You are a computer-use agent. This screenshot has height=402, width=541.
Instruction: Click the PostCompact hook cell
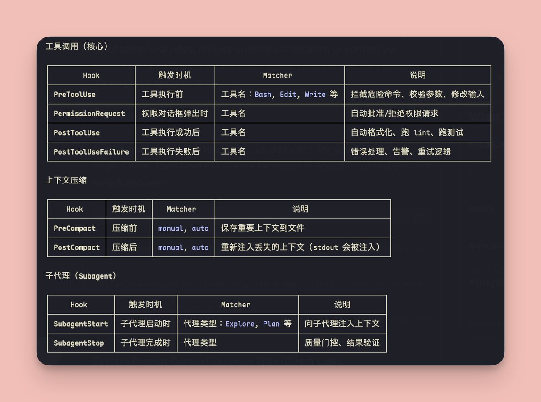pos(77,247)
